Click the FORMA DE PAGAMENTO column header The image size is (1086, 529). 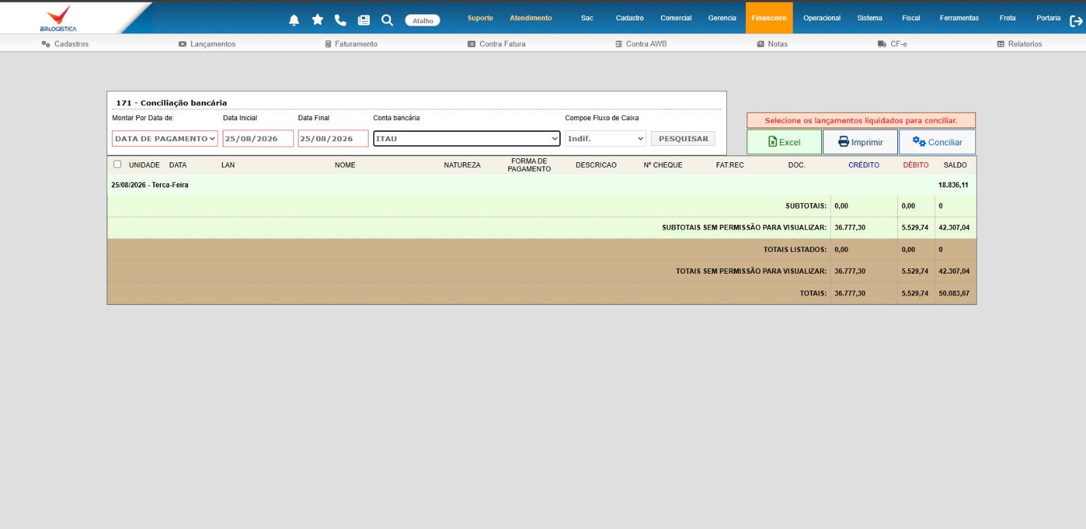click(529, 165)
